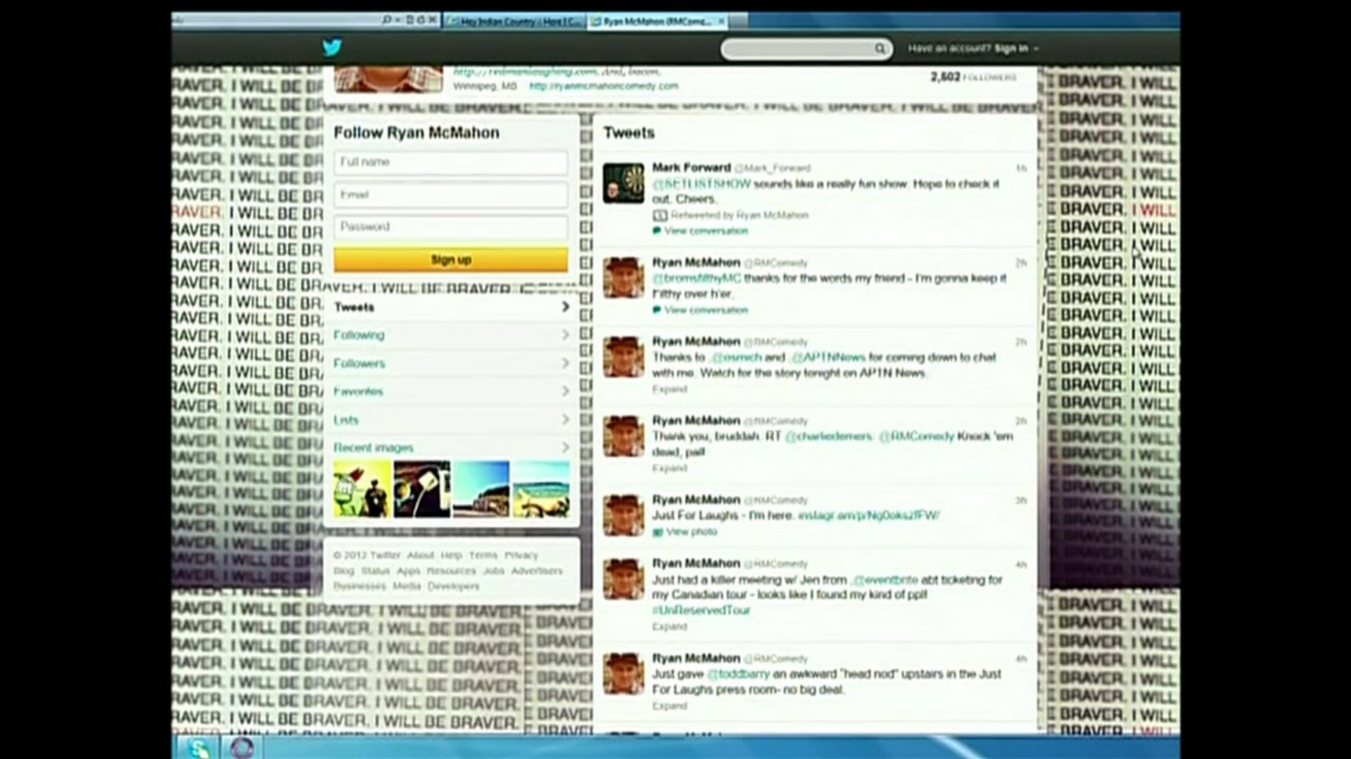Click the Privacy footer link
1351x759 pixels.
(521, 555)
